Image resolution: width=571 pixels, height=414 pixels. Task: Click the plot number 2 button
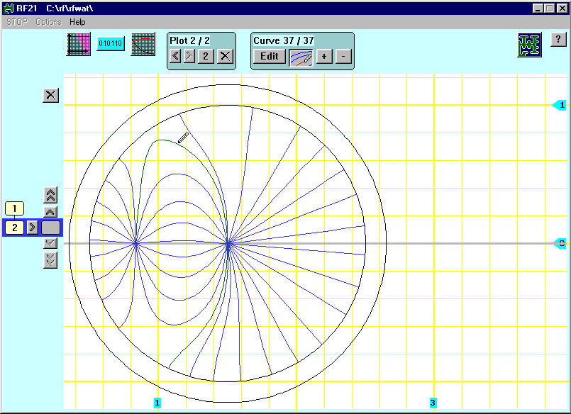[206, 56]
